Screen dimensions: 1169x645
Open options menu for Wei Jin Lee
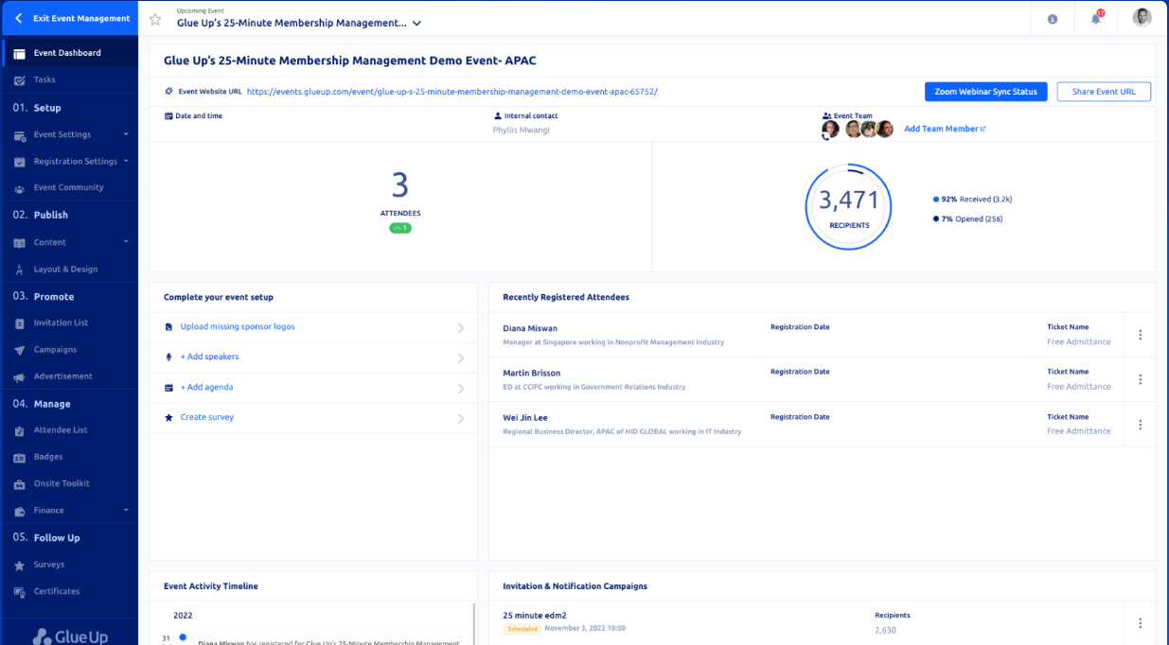1140,425
